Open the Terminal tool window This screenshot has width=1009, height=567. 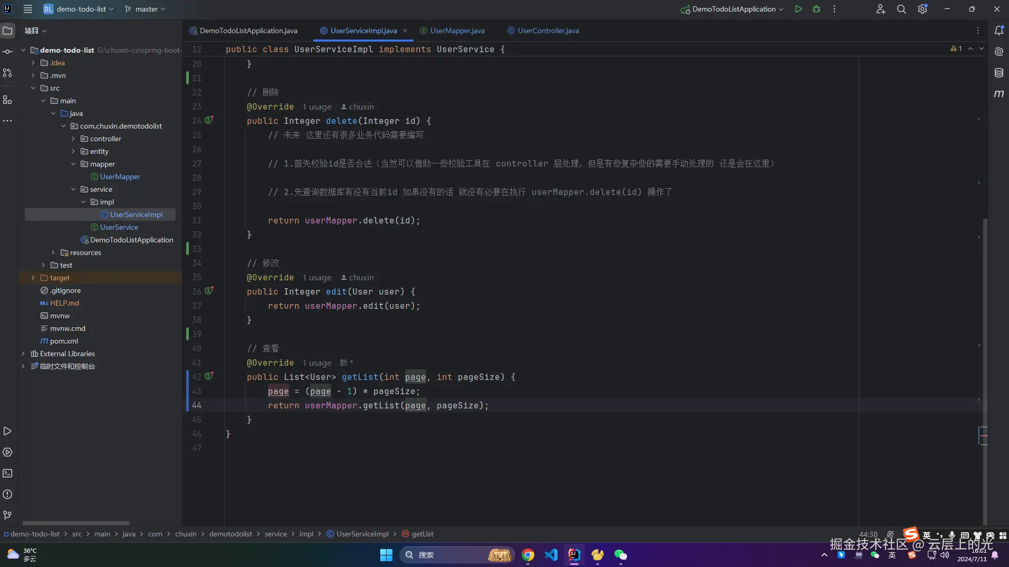click(7, 473)
